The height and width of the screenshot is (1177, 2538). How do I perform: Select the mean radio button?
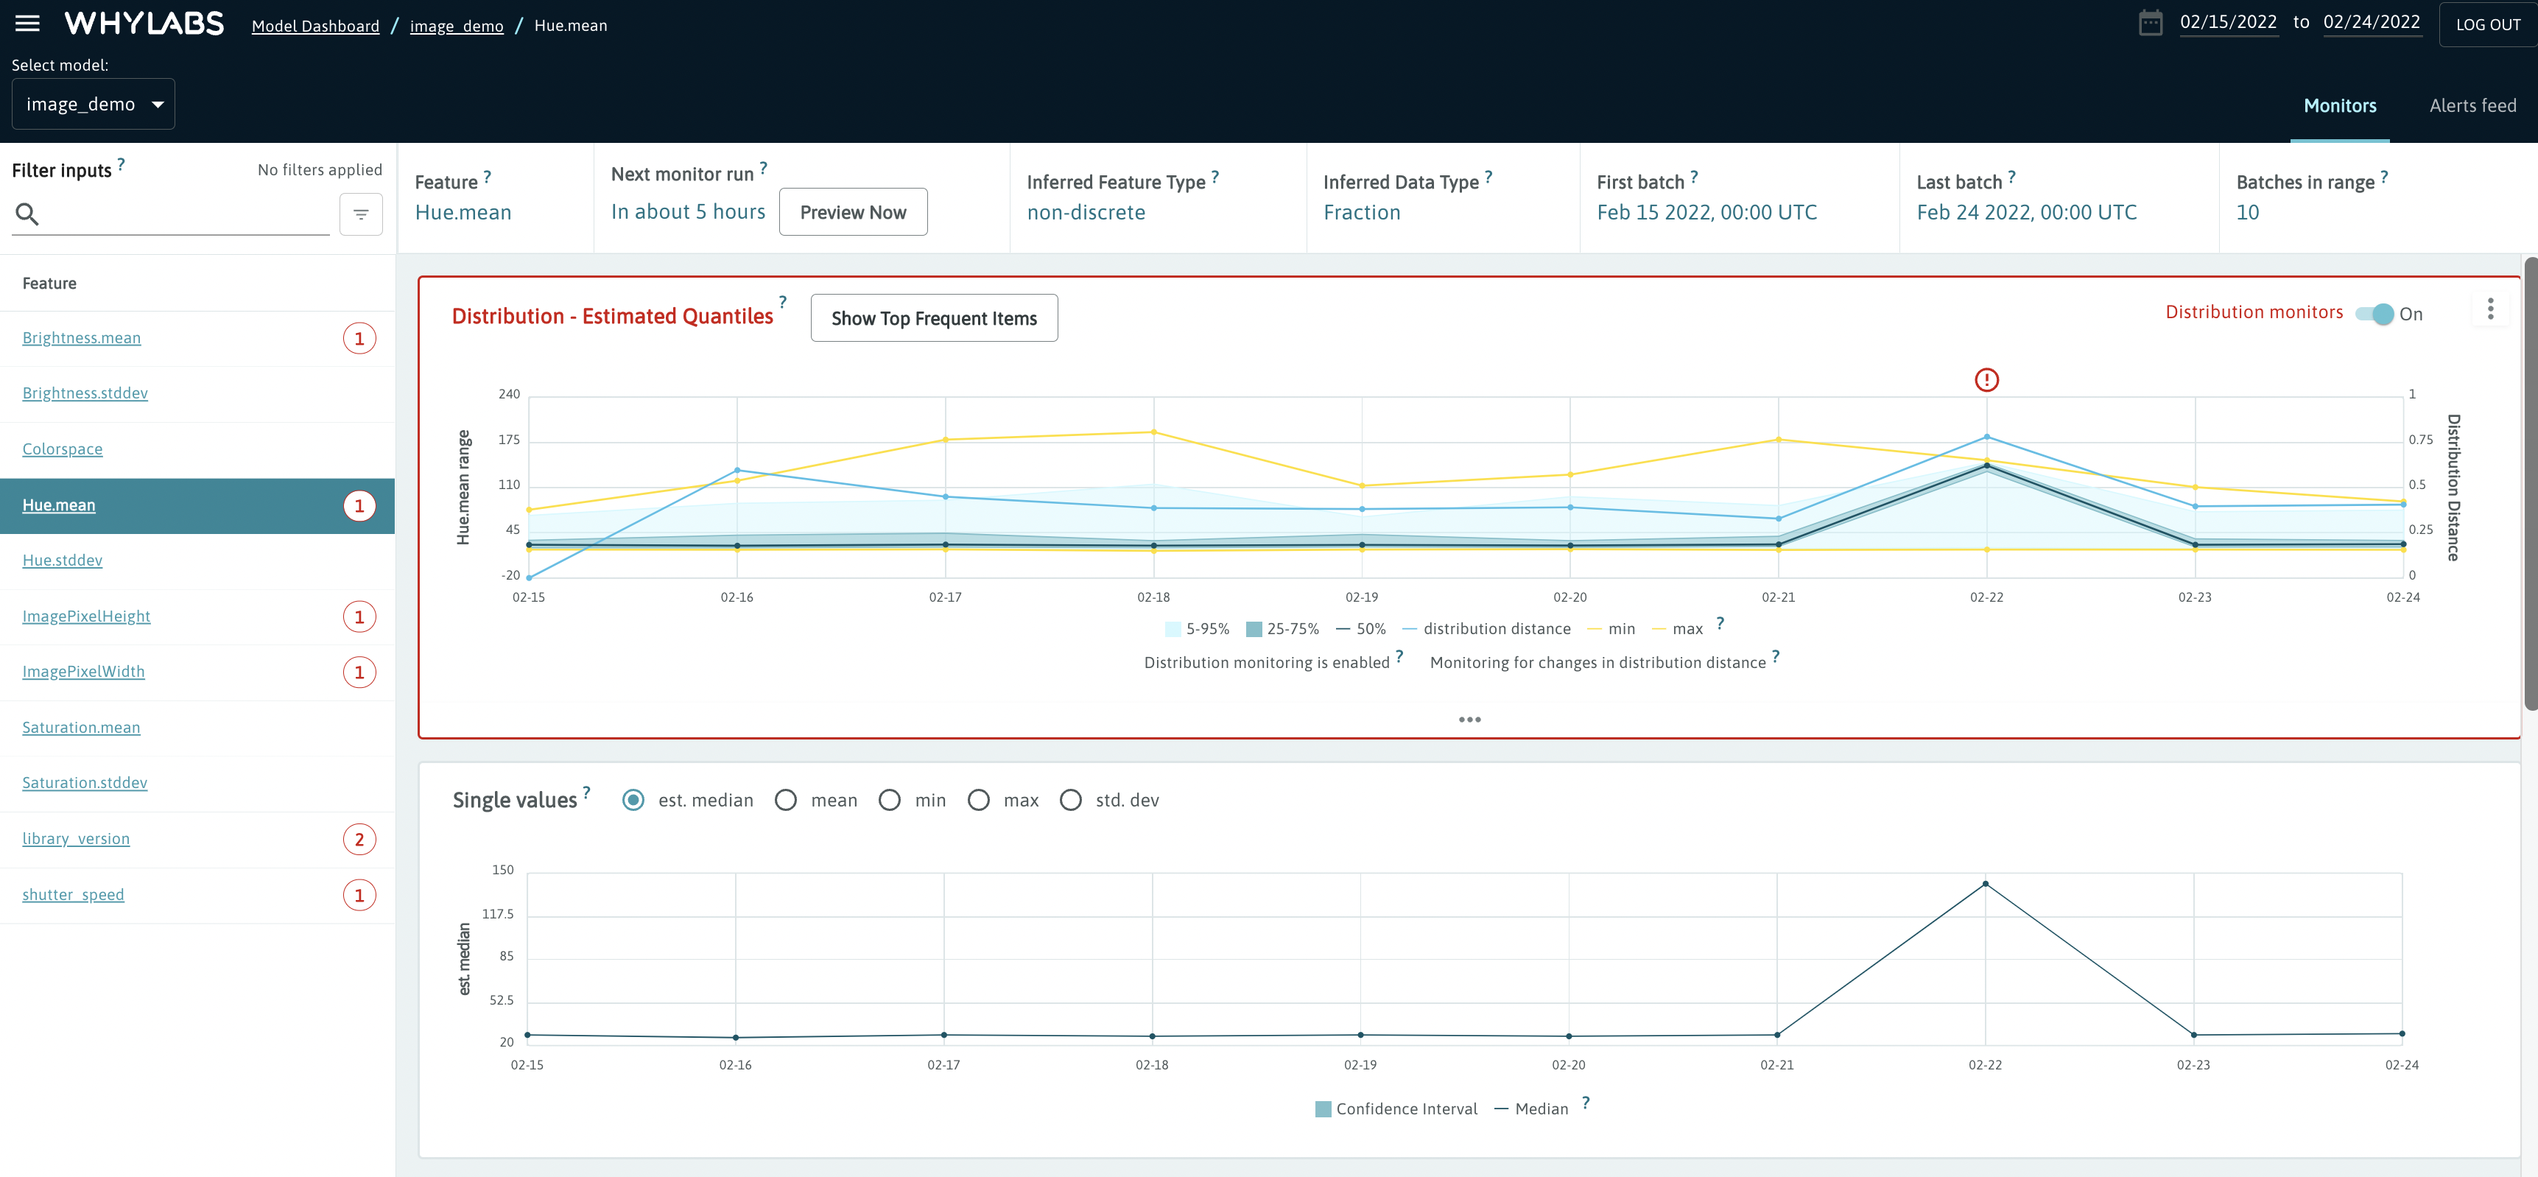tap(785, 801)
